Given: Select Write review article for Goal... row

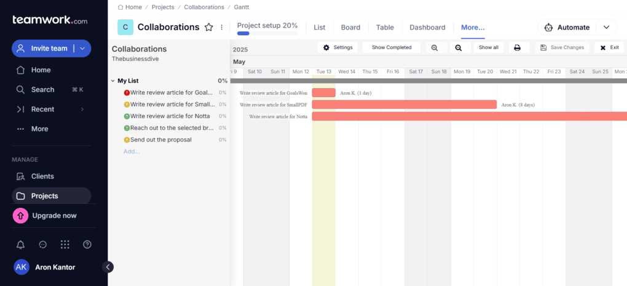Looking at the screenshot, I should [x=171, y=92].
